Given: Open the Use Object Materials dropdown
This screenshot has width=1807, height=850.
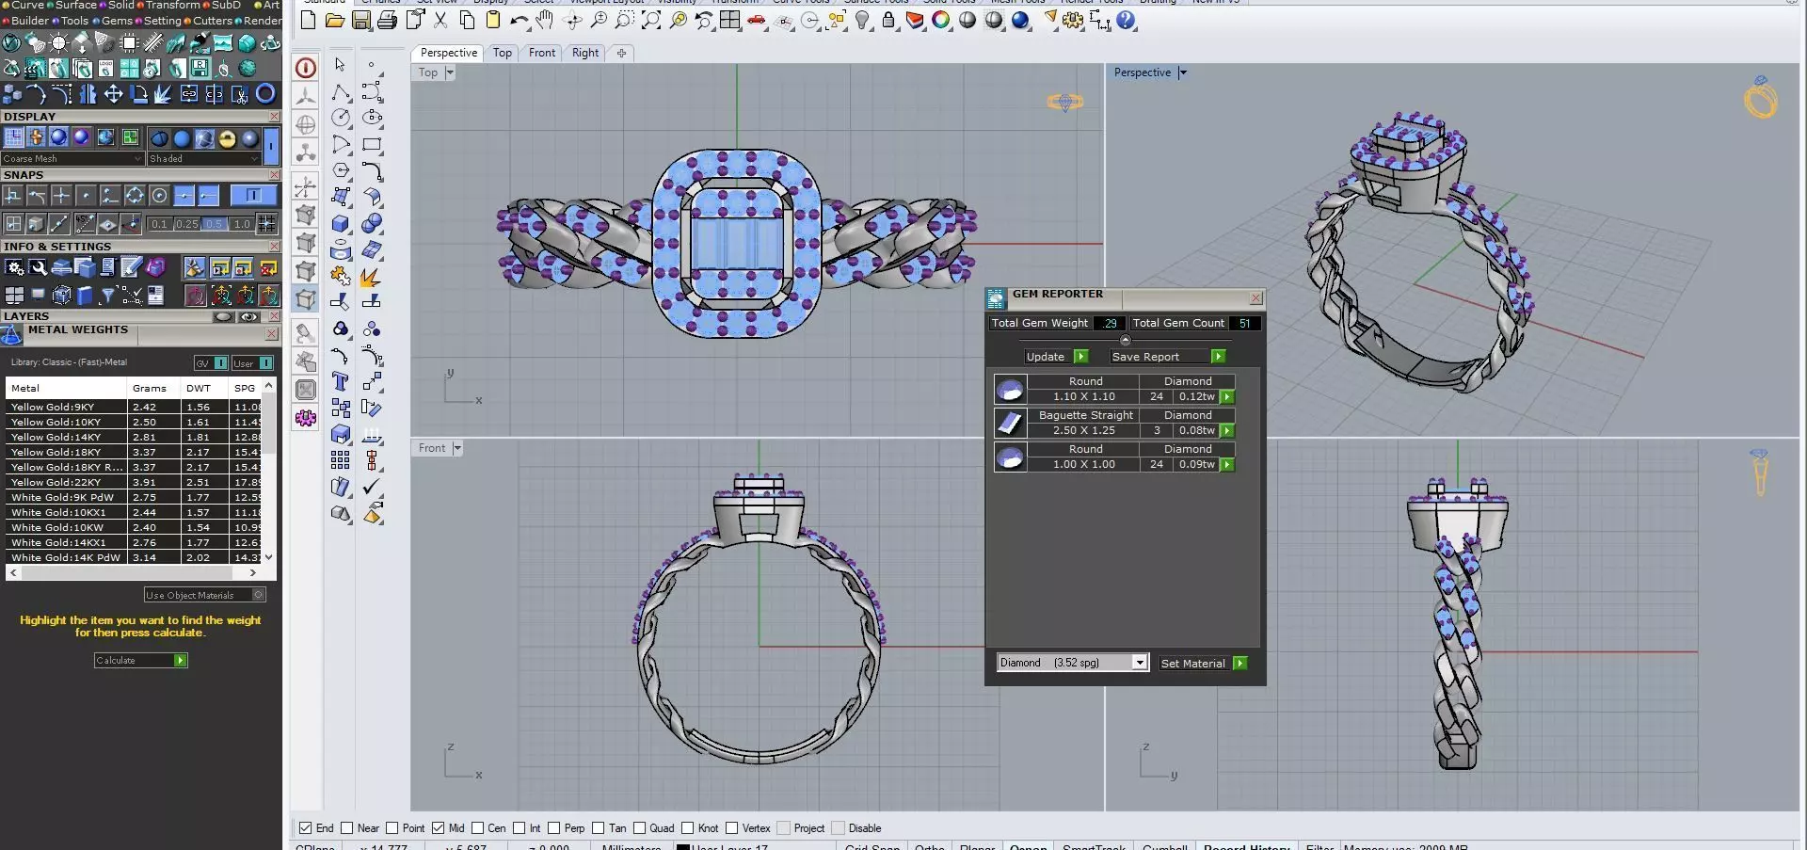Looking at the screenshot, I should (205, 595).
